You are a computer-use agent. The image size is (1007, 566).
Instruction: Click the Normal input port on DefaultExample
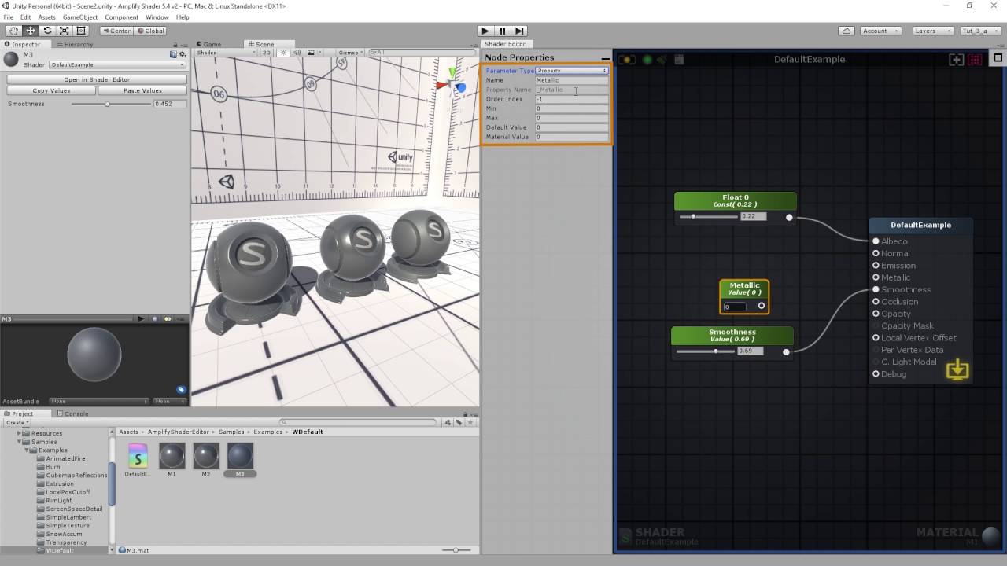click(876, 253)
